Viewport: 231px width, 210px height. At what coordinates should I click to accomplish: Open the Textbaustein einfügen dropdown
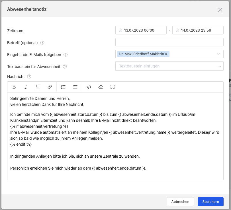169,66
